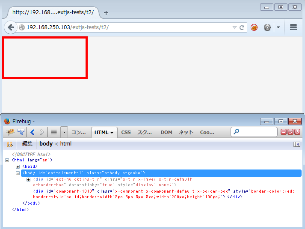Image resolution: width=305 pixels, height=229 pixels.
Task: Switch to the CSS tab
Action: click(x=126, y=132)
